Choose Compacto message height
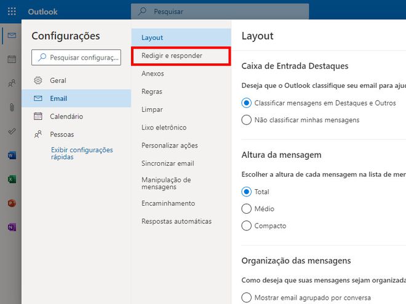Screen dimensions: 406x304 tap(246, 225)
